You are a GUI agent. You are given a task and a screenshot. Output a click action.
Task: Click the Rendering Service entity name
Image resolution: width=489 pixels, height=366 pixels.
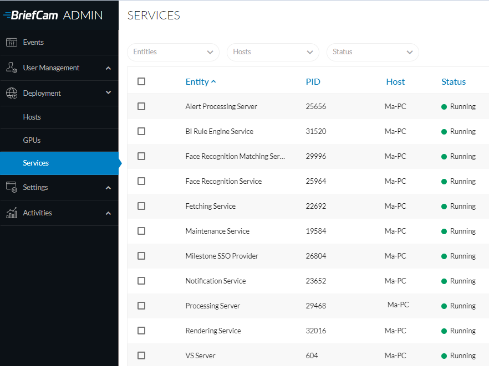(213, 331)
